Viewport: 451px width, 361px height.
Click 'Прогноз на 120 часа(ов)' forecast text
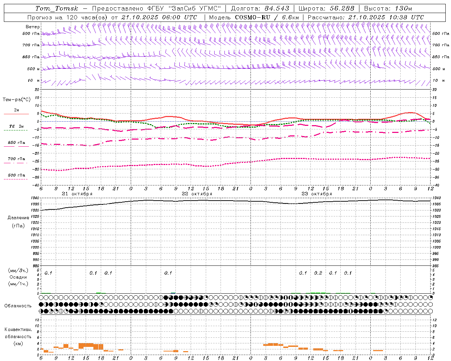pos(68,17)
